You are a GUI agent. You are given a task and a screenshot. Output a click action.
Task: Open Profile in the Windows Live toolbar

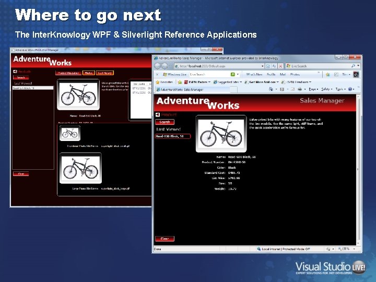coord(271,75)
